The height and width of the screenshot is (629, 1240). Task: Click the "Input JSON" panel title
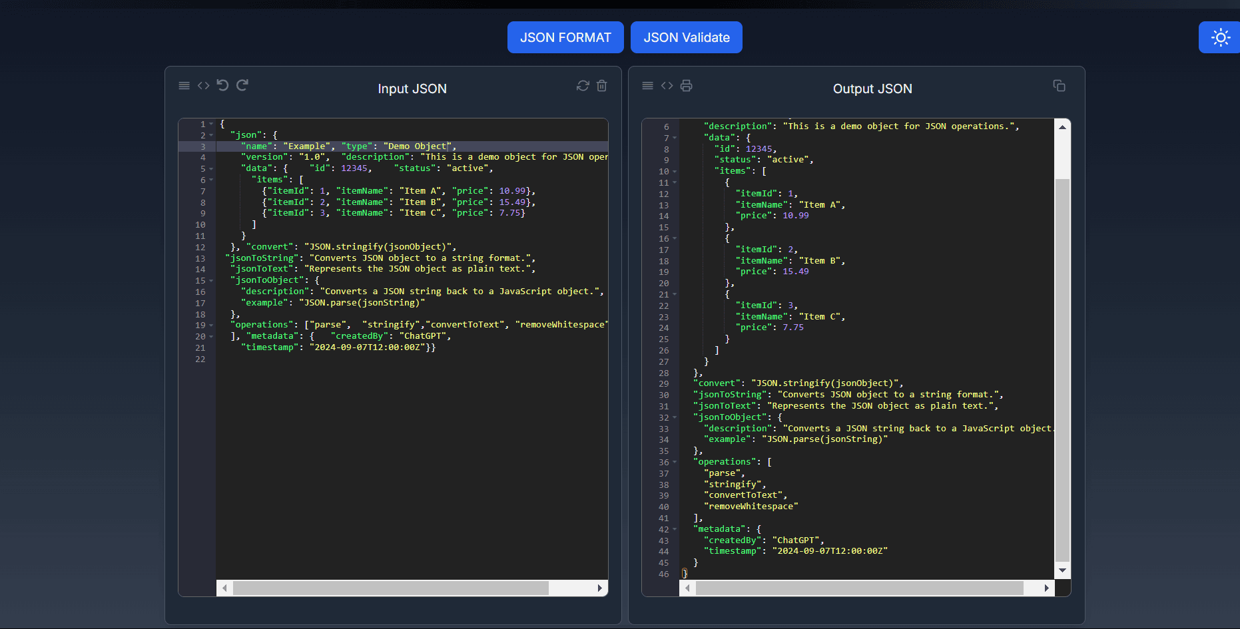point(412,89)
